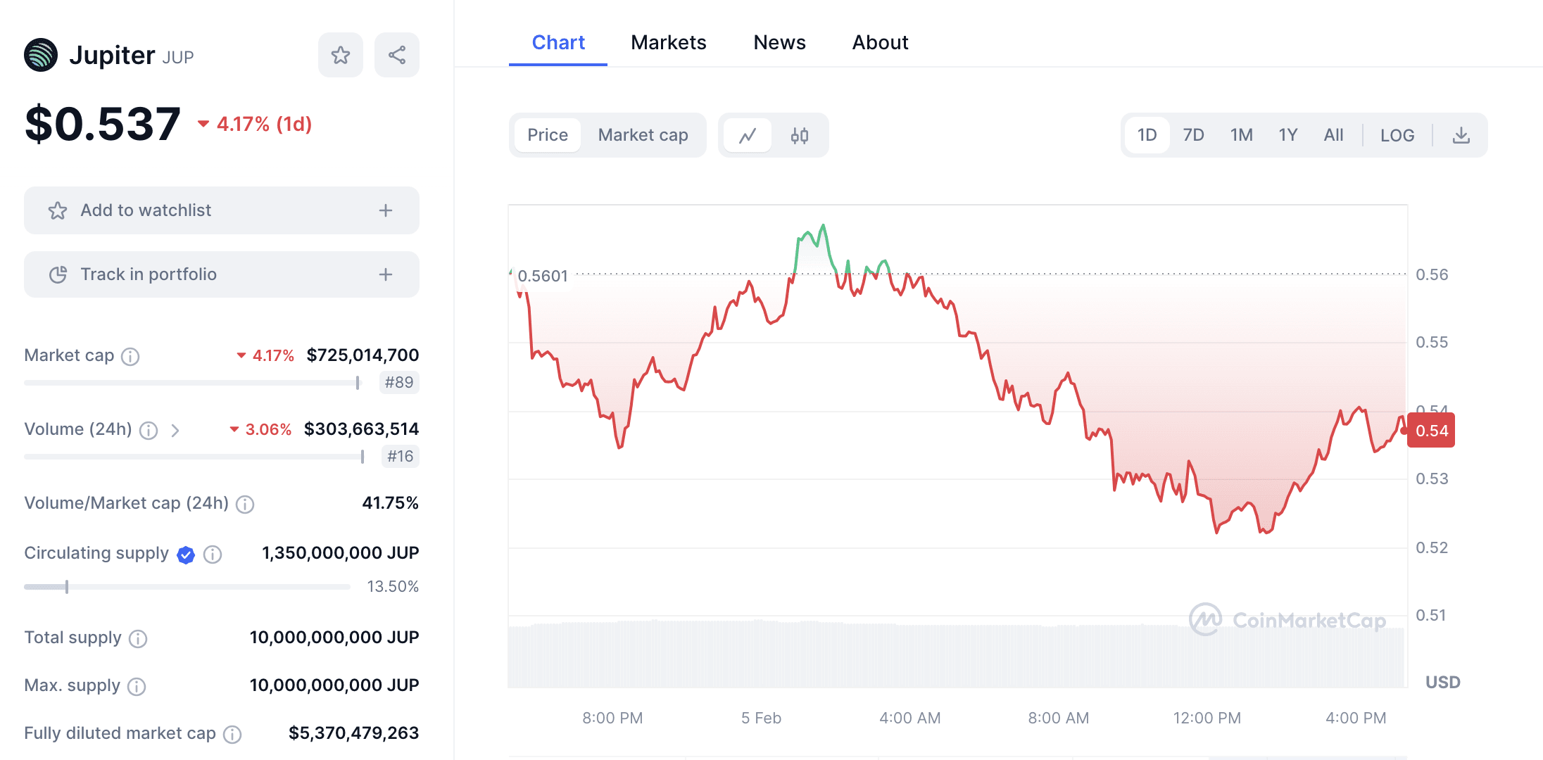Click the Market cap info icon
The width and height of the screenshot is (1543, 760).
[130, 357]
